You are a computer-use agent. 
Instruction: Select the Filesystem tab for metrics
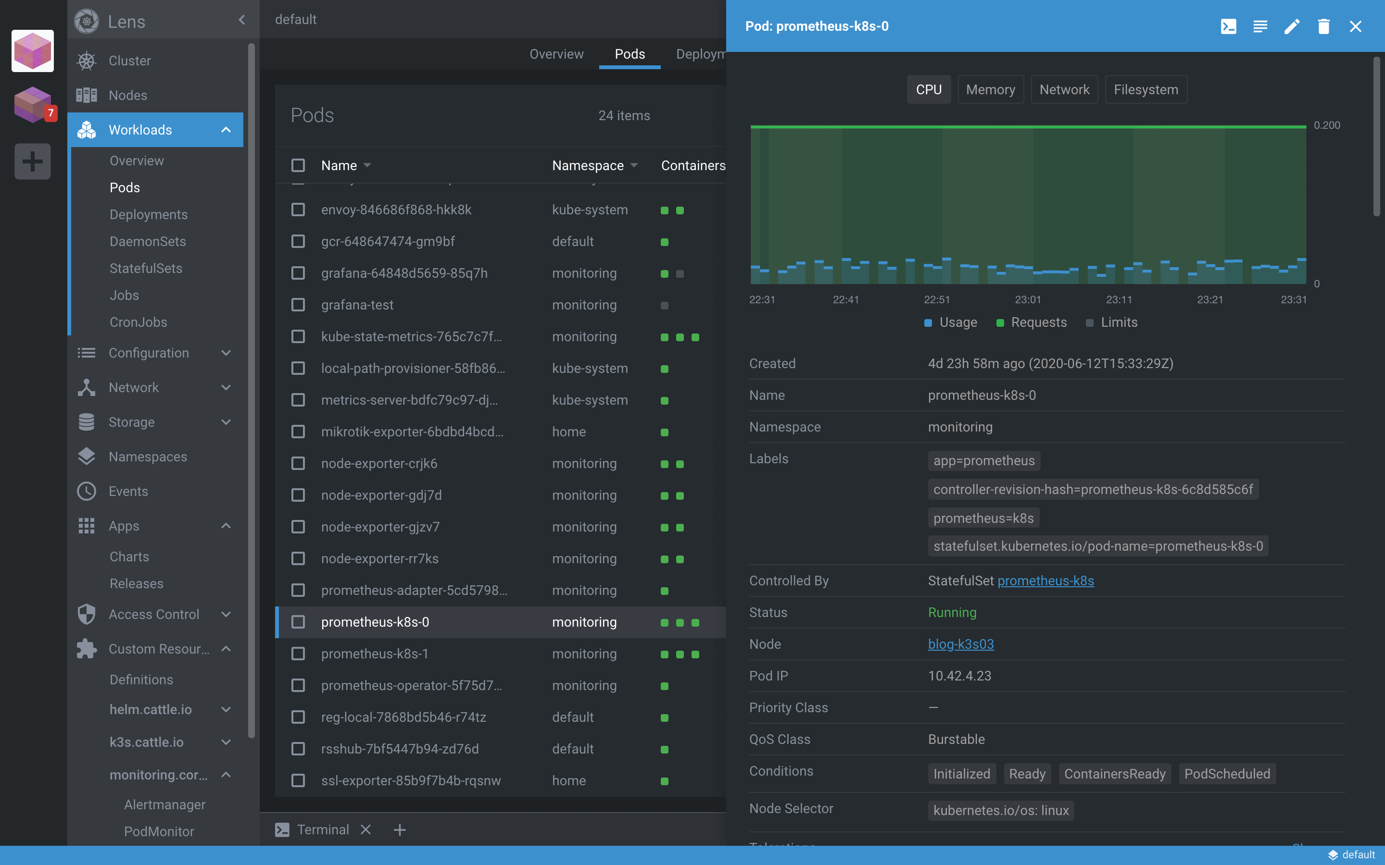tap(1146, 89)
